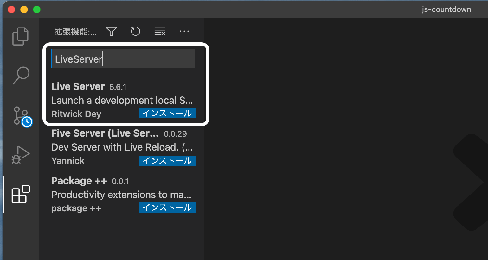Click the publisher name Ritwick Dey
This screenshot has width=488, height=260.
coord(76,114)
